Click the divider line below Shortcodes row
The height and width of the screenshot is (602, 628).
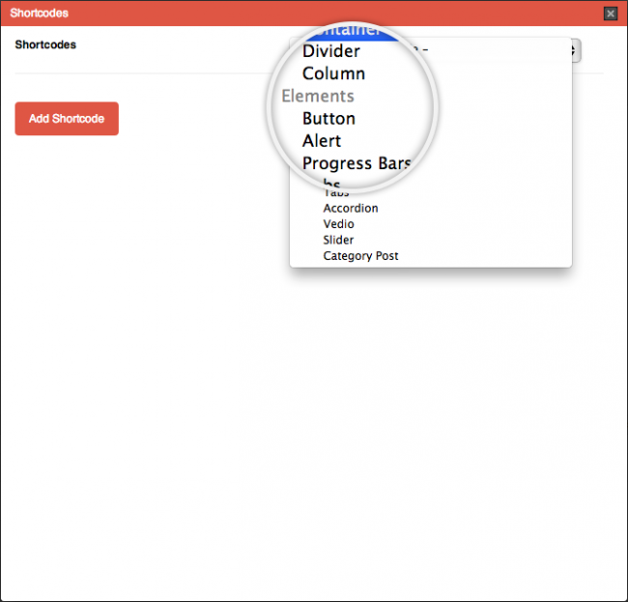point(145,73)
